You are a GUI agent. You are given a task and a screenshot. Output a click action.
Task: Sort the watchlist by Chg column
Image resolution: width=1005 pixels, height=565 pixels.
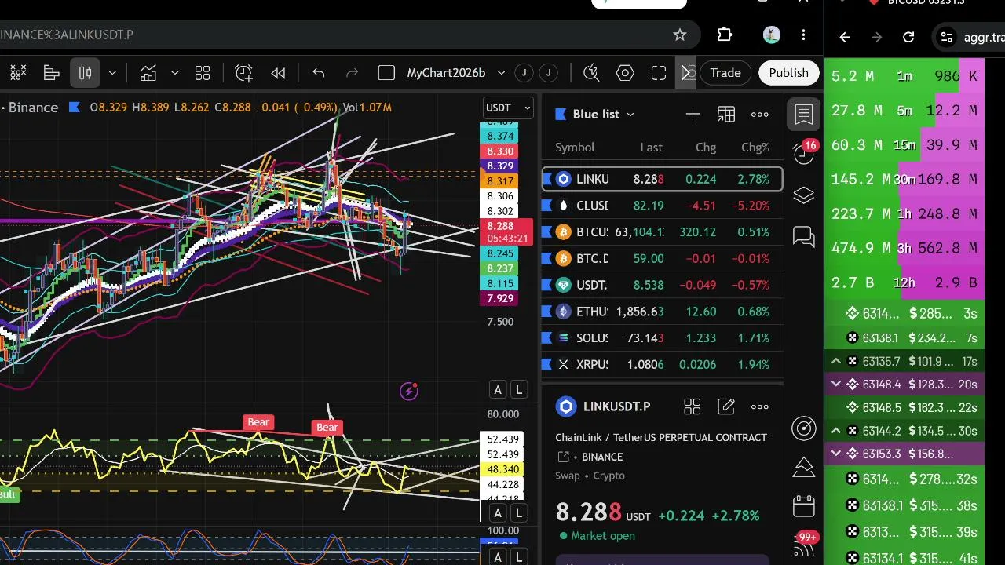point(706,148)
